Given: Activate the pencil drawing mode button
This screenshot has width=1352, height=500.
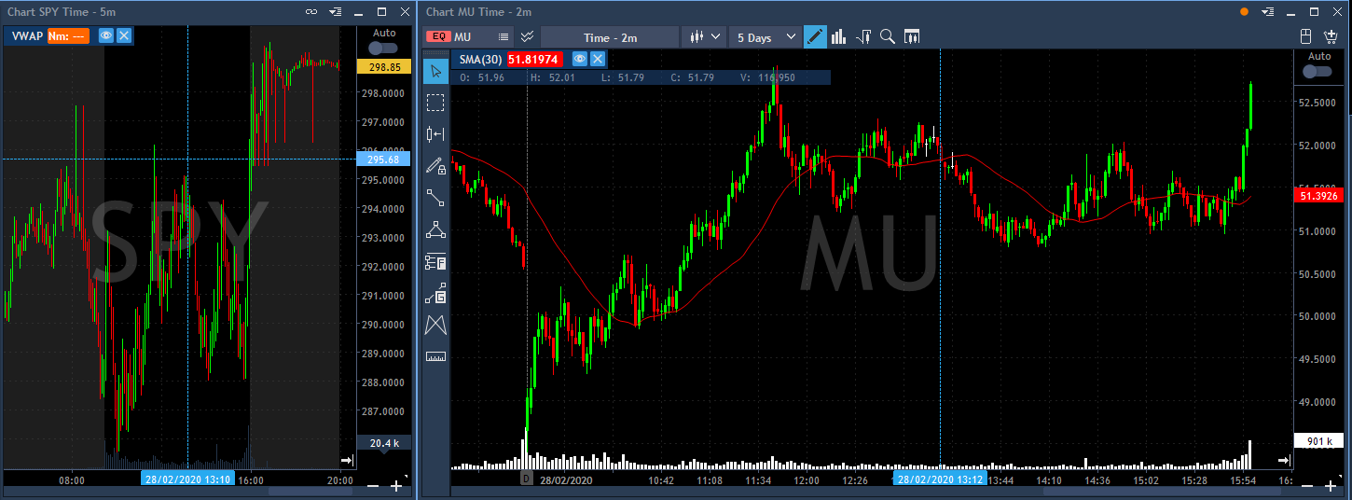Looking at the screenshot, I should click(814, 37).
